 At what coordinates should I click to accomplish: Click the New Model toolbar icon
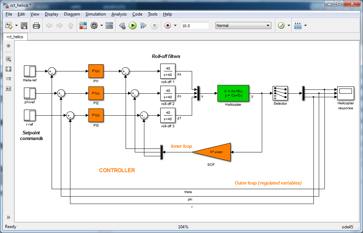pos(9,25)
